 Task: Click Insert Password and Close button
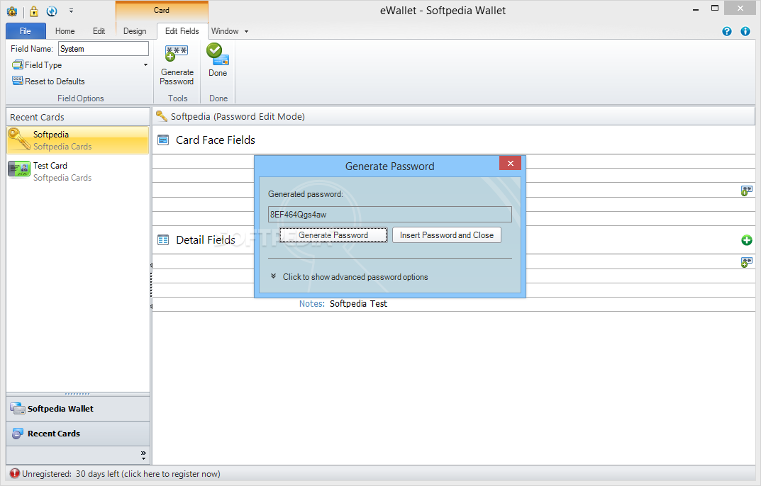point(447,235)
